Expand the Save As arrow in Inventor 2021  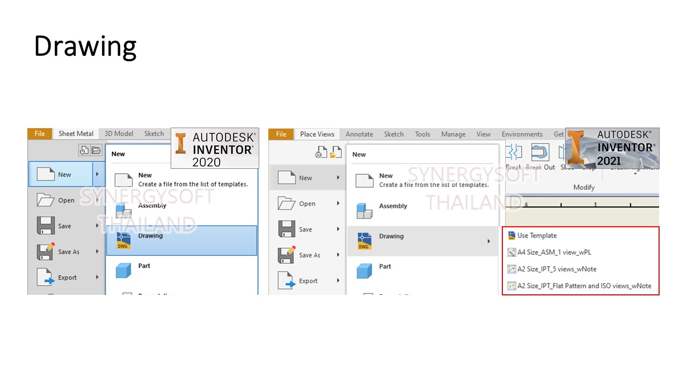pos(338,255)
